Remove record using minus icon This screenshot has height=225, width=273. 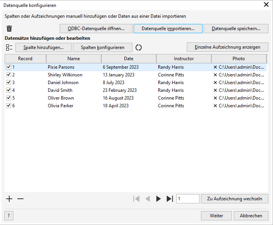click(x=20, y=199)
